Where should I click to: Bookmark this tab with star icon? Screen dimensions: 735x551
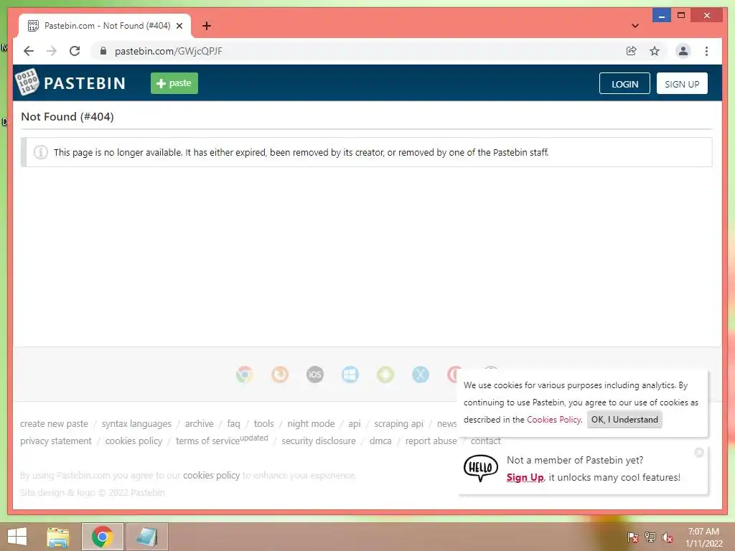pos(655,51)
